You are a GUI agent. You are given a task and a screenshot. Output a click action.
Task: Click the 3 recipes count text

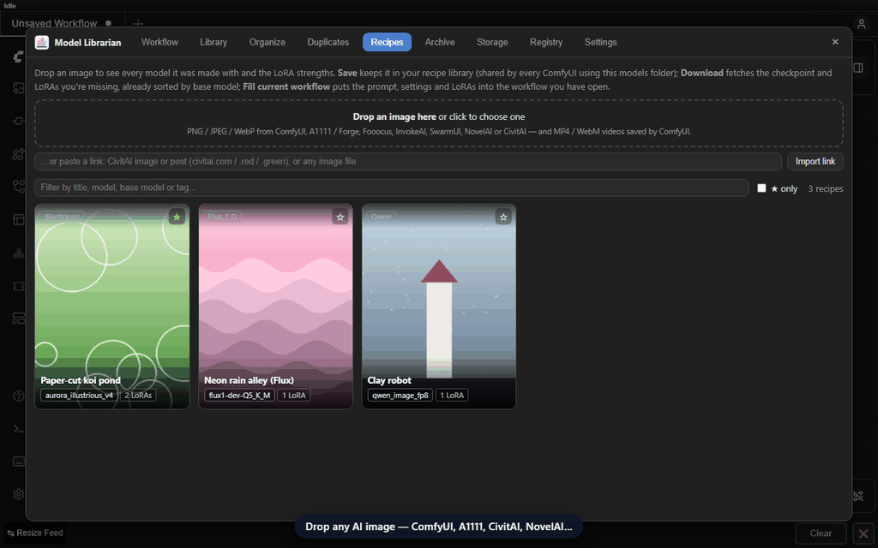tap(826, 188)
